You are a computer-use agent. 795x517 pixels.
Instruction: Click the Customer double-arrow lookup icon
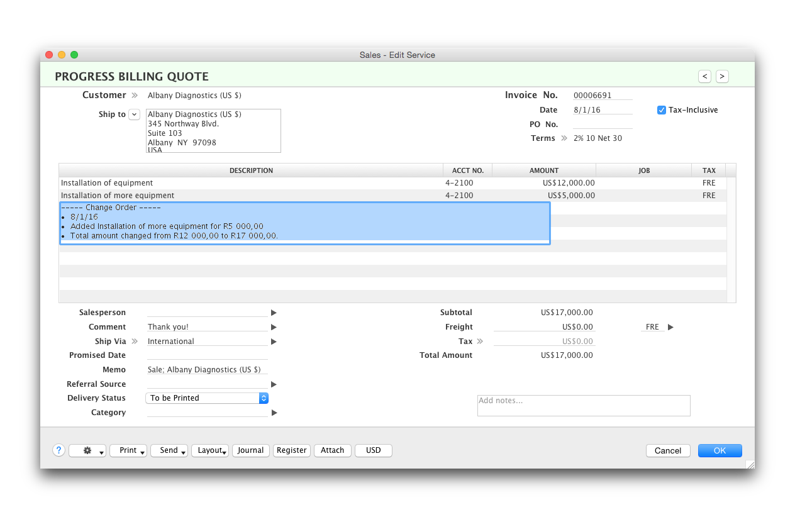coord(134,96)
